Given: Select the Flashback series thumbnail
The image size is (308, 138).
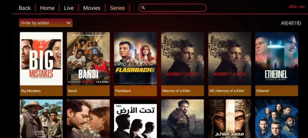Looking at the screenshot, I should coord(135,59).
